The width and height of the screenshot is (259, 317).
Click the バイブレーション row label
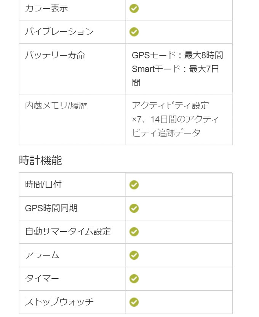point(59,32)
